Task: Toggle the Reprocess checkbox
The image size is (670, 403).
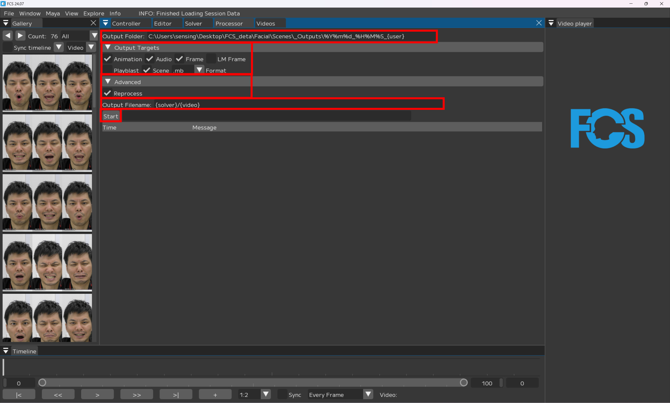Action: pyautogui.click(x=108, y=93)
